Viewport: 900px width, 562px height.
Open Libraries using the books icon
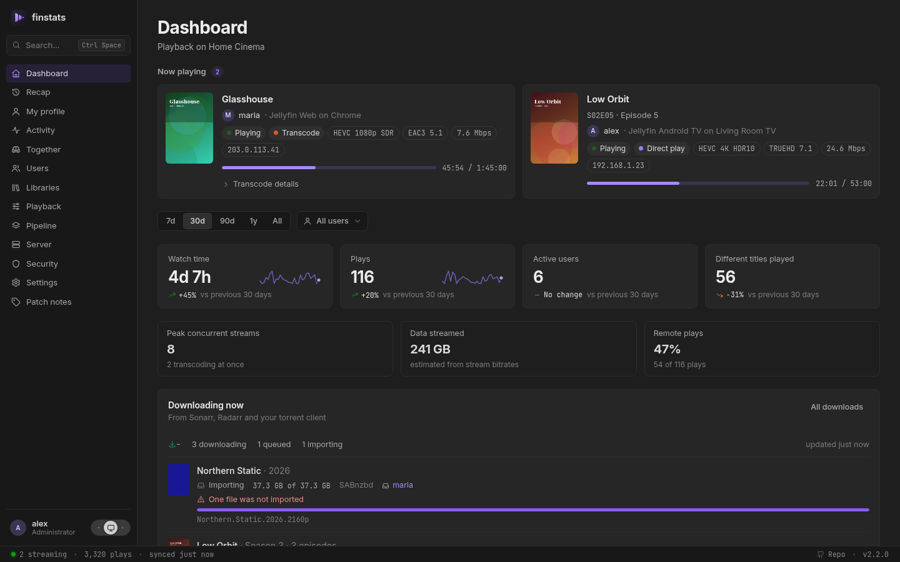click(x=16, y=188)
